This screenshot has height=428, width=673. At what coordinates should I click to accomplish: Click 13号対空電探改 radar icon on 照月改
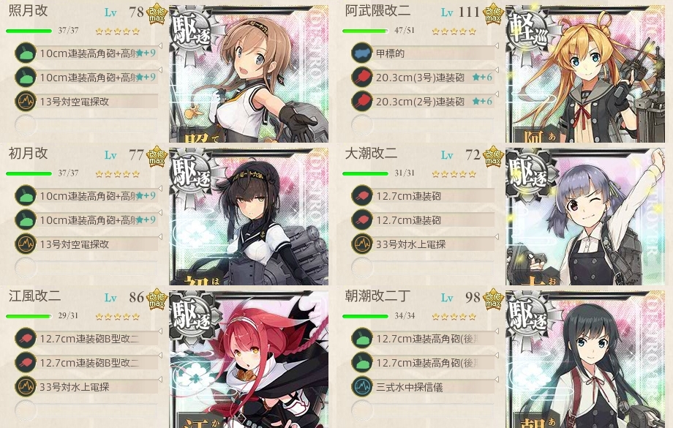coord(26,101)
